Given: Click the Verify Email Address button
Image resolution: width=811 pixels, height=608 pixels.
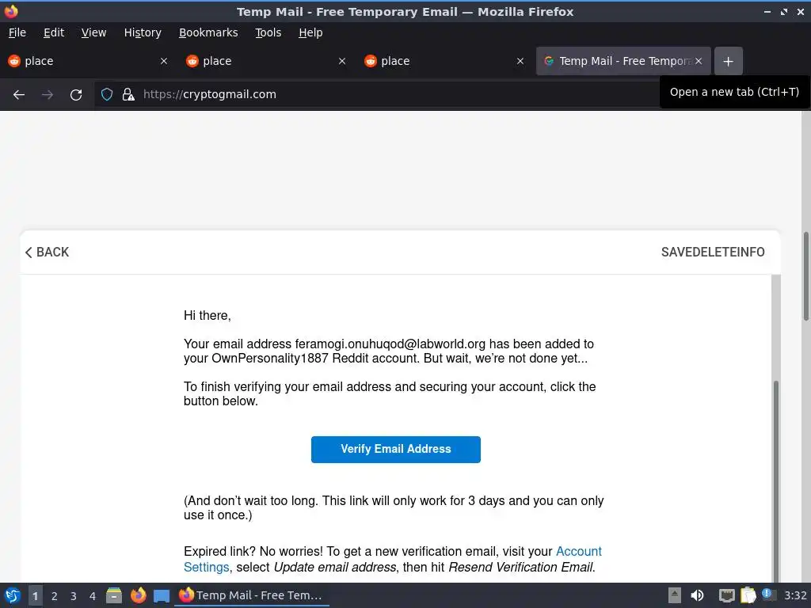Looking at the screenshot, I should (396, 450).
